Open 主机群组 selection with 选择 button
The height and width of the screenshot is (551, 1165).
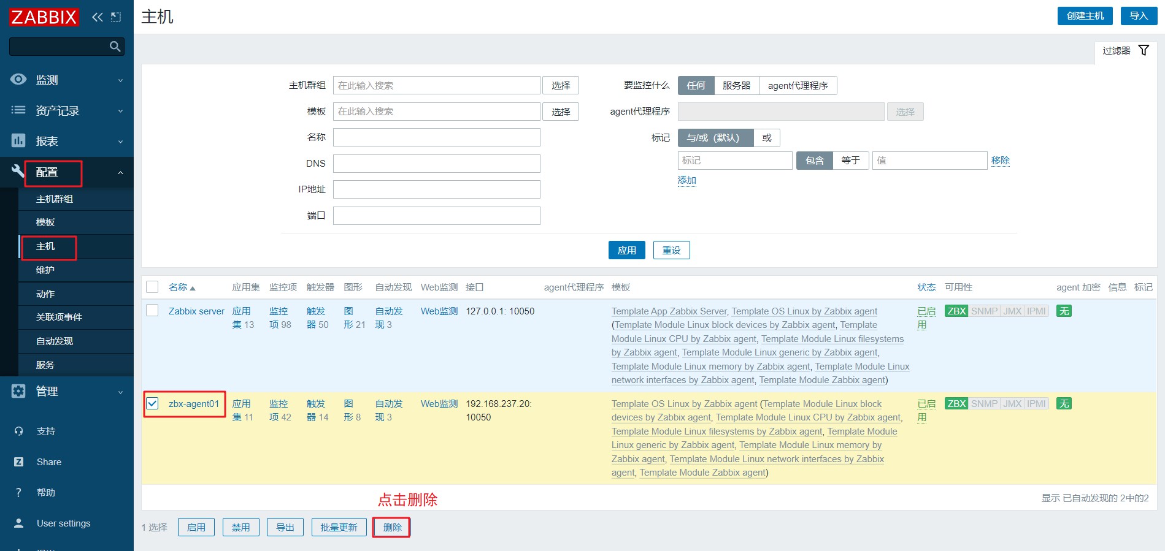point(561,85)
